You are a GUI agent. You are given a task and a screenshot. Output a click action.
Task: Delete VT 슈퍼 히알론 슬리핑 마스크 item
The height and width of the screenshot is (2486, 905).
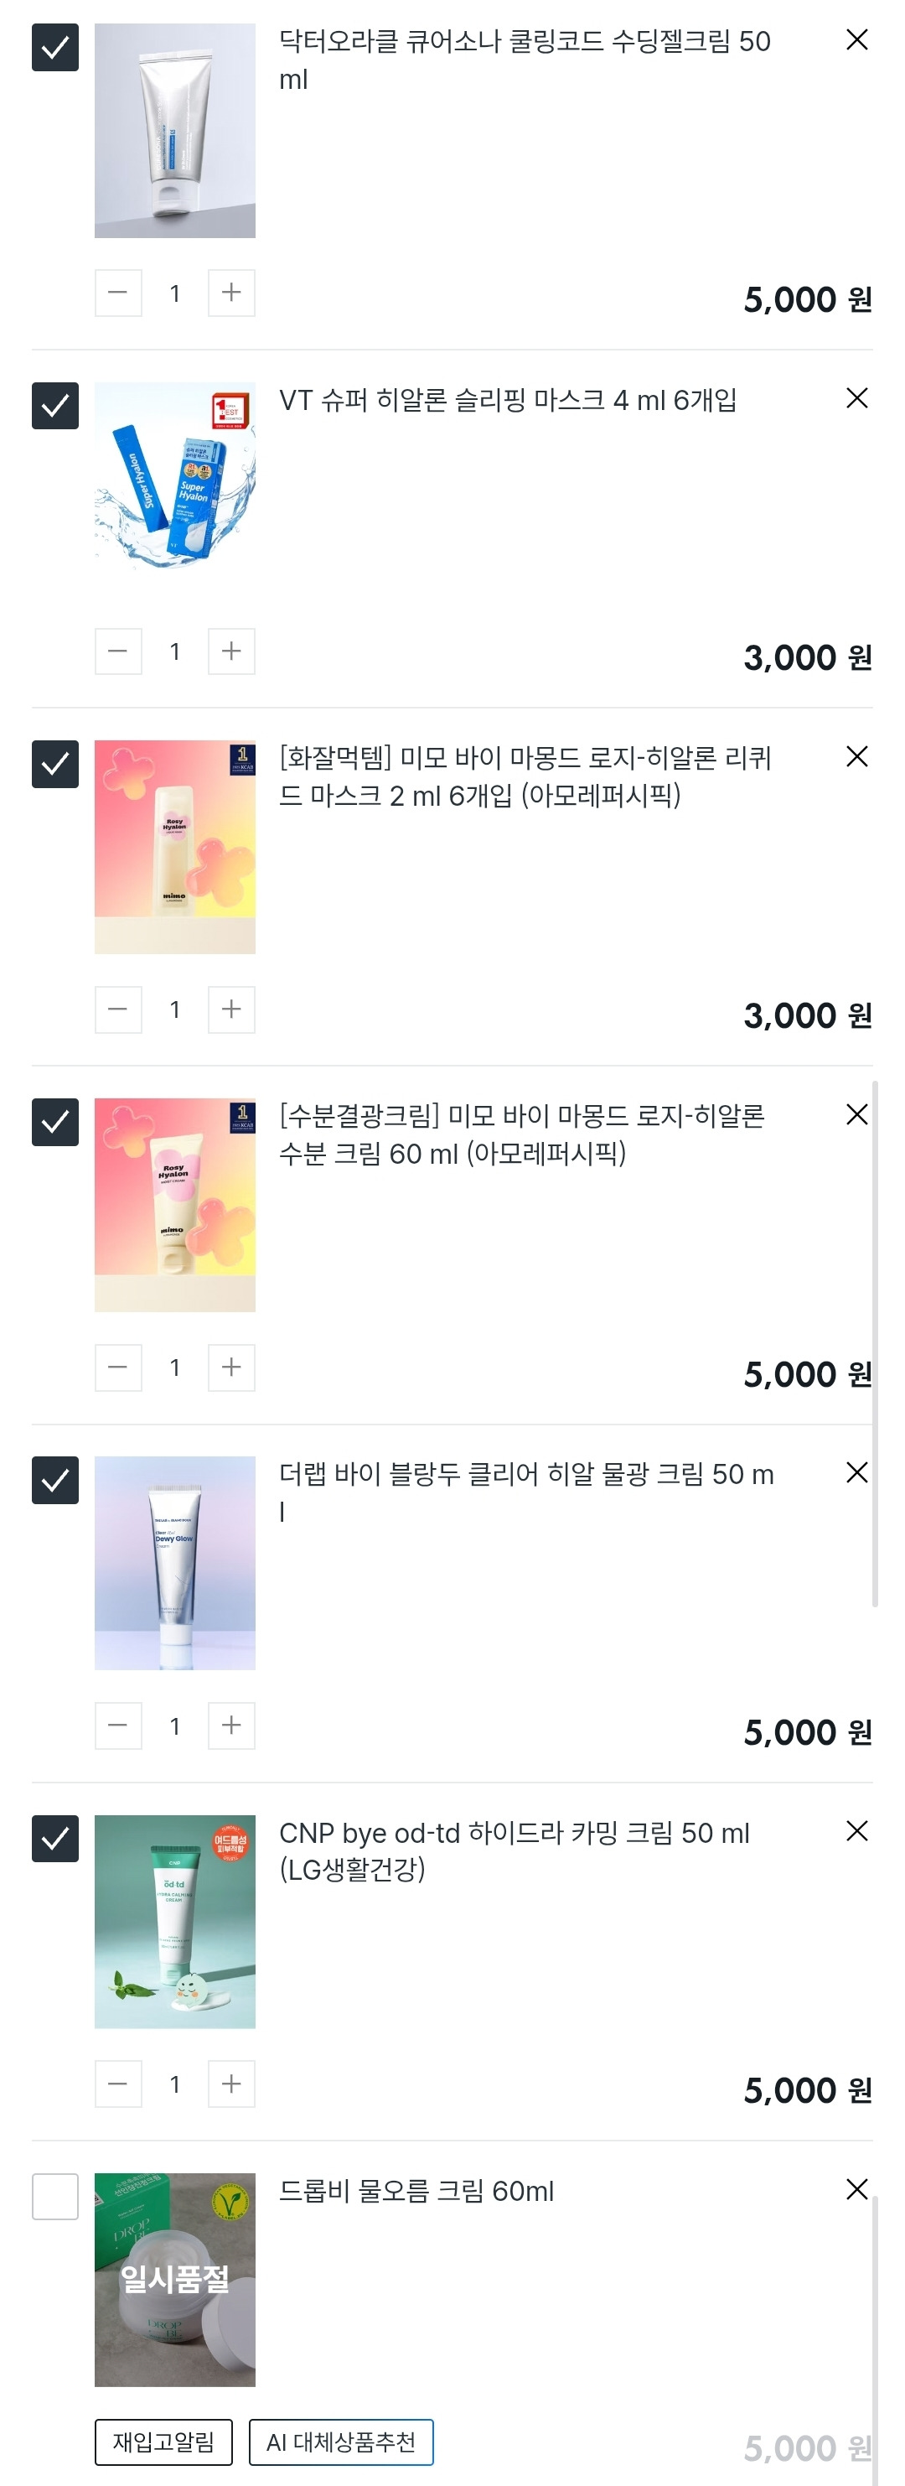point(856,398)
